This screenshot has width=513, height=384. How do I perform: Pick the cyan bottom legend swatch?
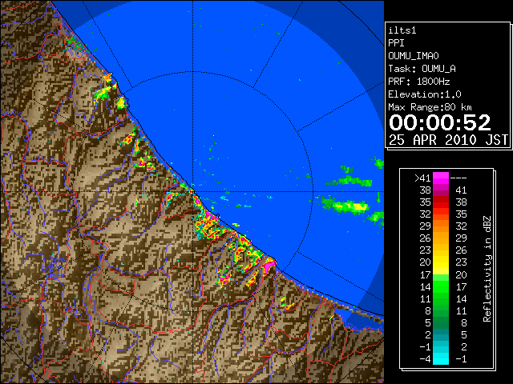tap(441, 359)
